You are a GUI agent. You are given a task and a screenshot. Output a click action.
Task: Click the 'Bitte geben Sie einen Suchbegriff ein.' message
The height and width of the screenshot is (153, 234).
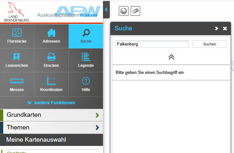(150, 72)
